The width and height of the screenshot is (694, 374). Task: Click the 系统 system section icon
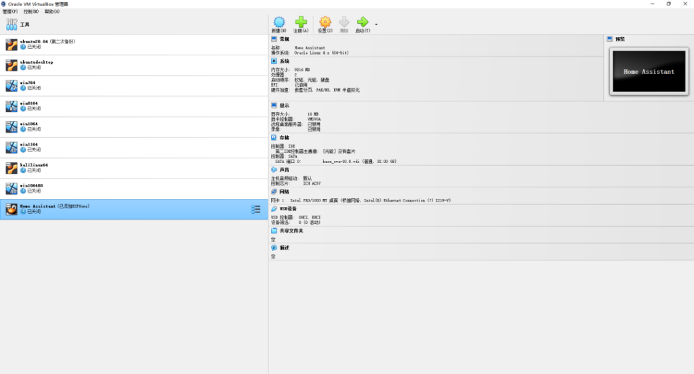tap(274, 61)
